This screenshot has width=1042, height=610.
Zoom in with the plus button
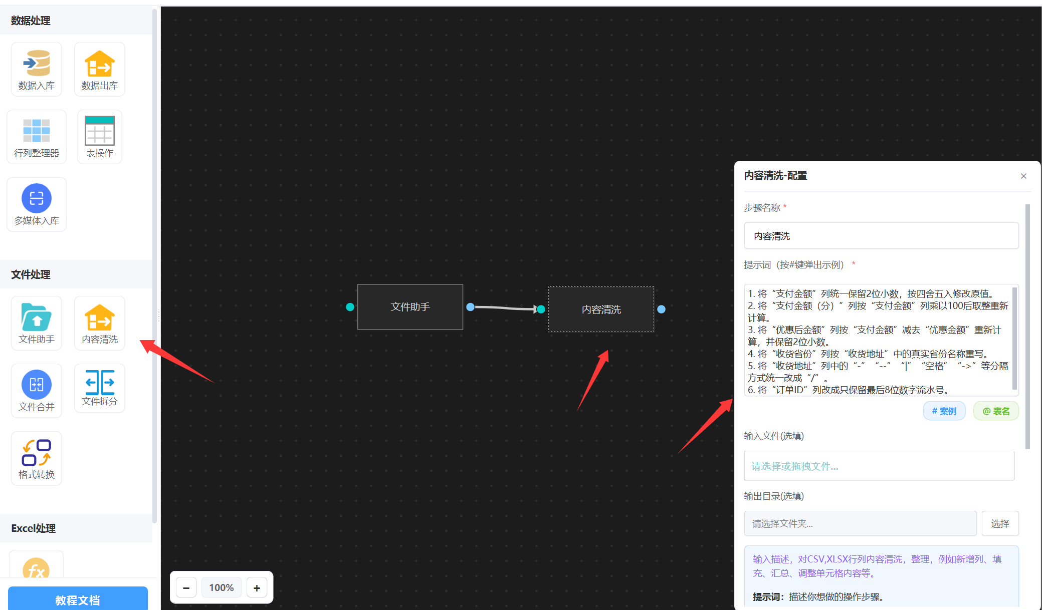[257, 587]
